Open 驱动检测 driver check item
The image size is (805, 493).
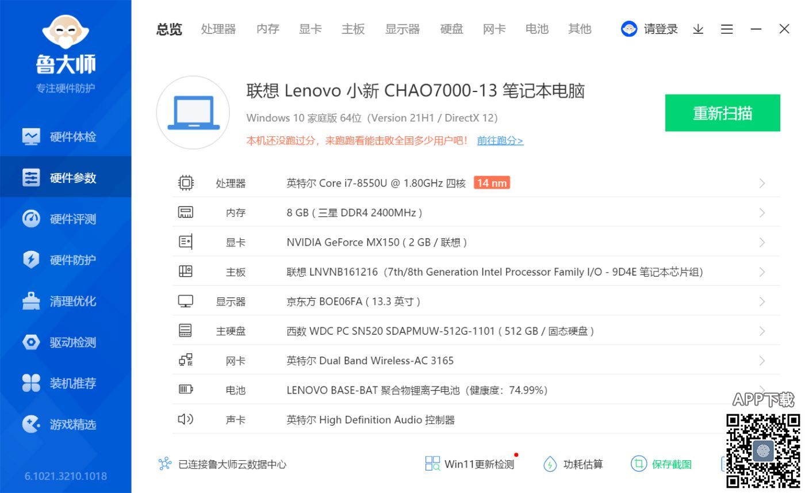(72, 343)
